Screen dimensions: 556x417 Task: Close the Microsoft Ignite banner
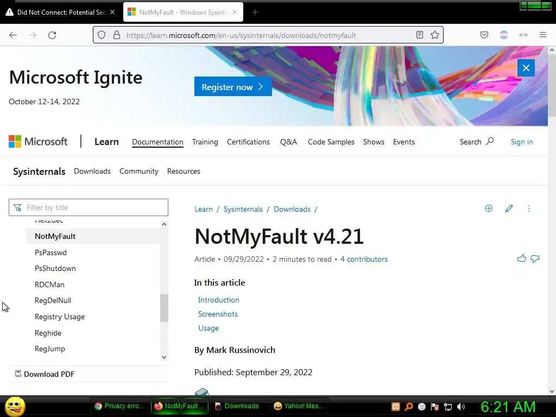(x=526, y=68)
